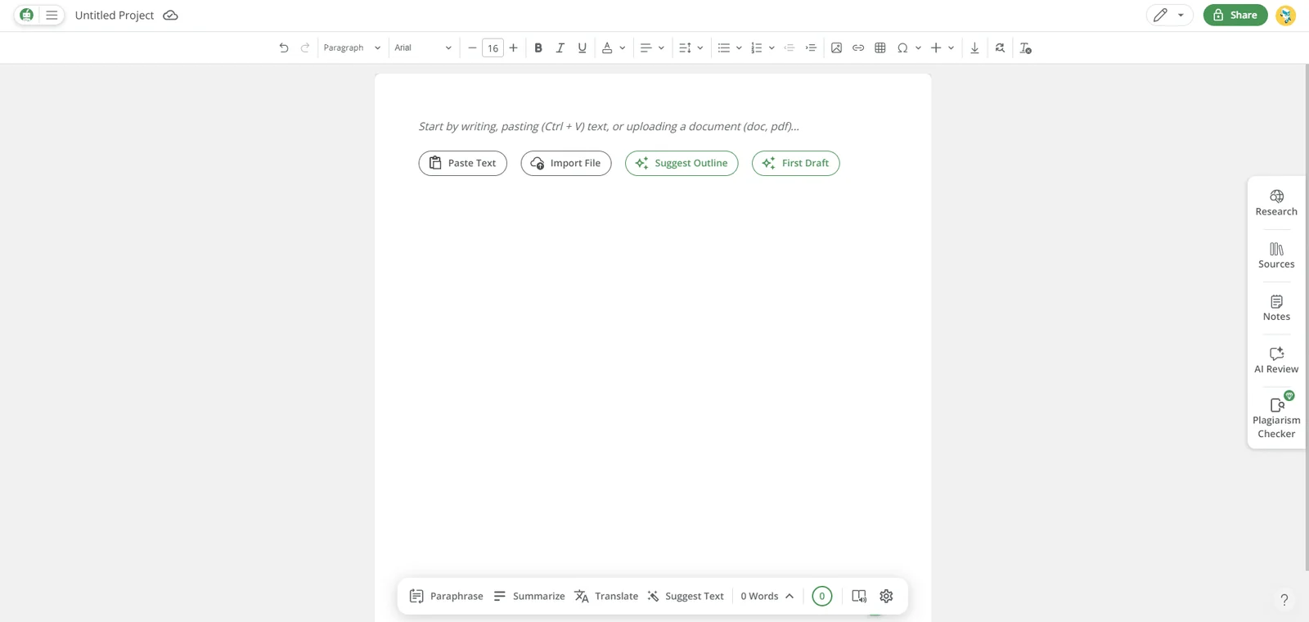Click the clear formatting icon
The height and width of the screenshot is (622, 1309).
point(1025,48)
